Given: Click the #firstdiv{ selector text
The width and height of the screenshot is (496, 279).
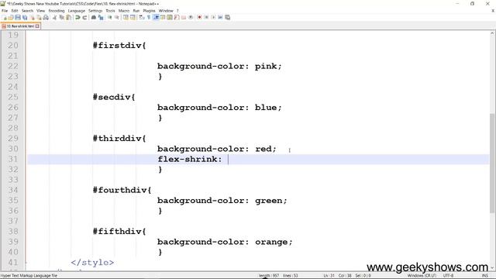Looking at the screenshot, I should [119, 46].
